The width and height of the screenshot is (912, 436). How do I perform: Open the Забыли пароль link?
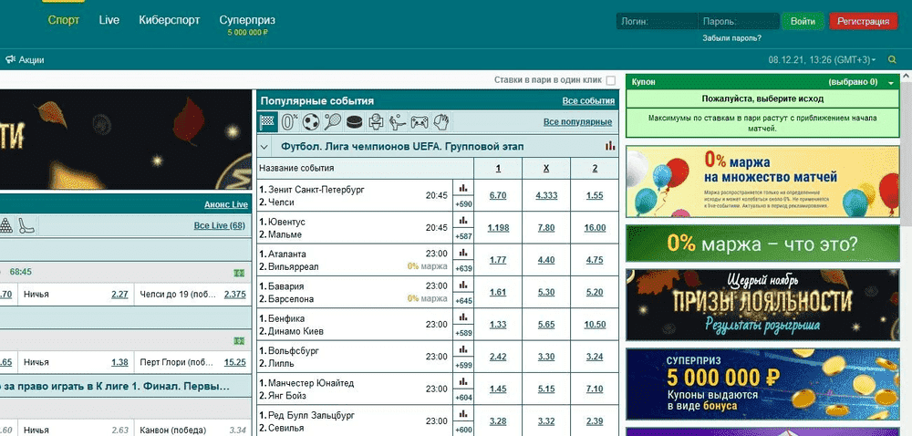[x=731, y=38]
